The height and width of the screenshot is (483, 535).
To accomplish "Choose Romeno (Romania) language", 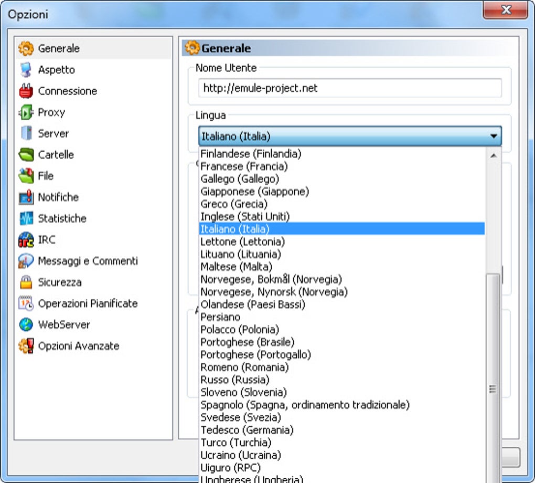I will click(x=342, y=367).
